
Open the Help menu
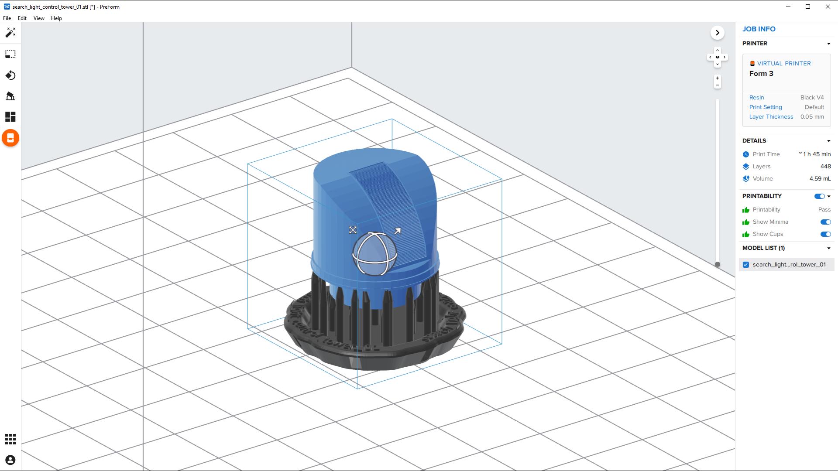(x=56, y=18)
